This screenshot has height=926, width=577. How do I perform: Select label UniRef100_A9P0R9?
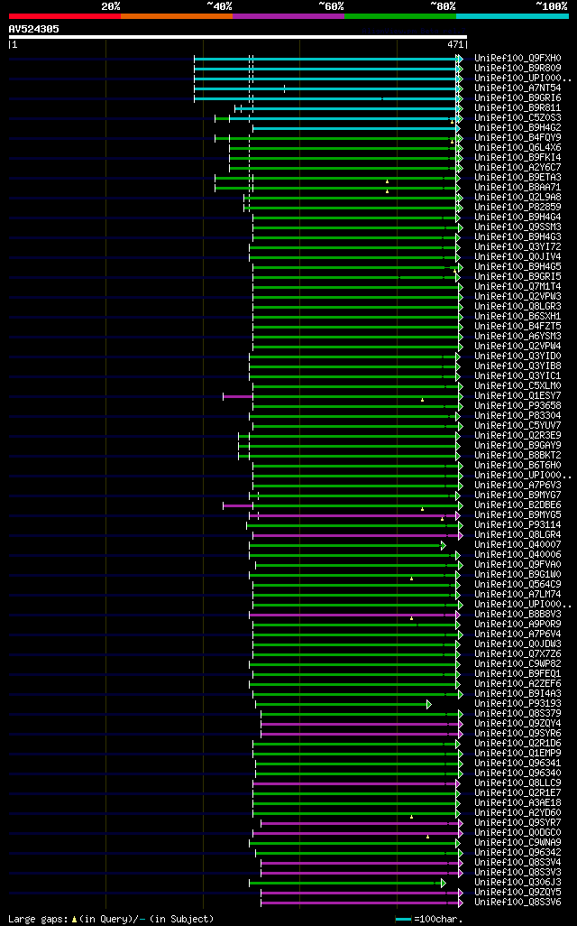point(517,625)
